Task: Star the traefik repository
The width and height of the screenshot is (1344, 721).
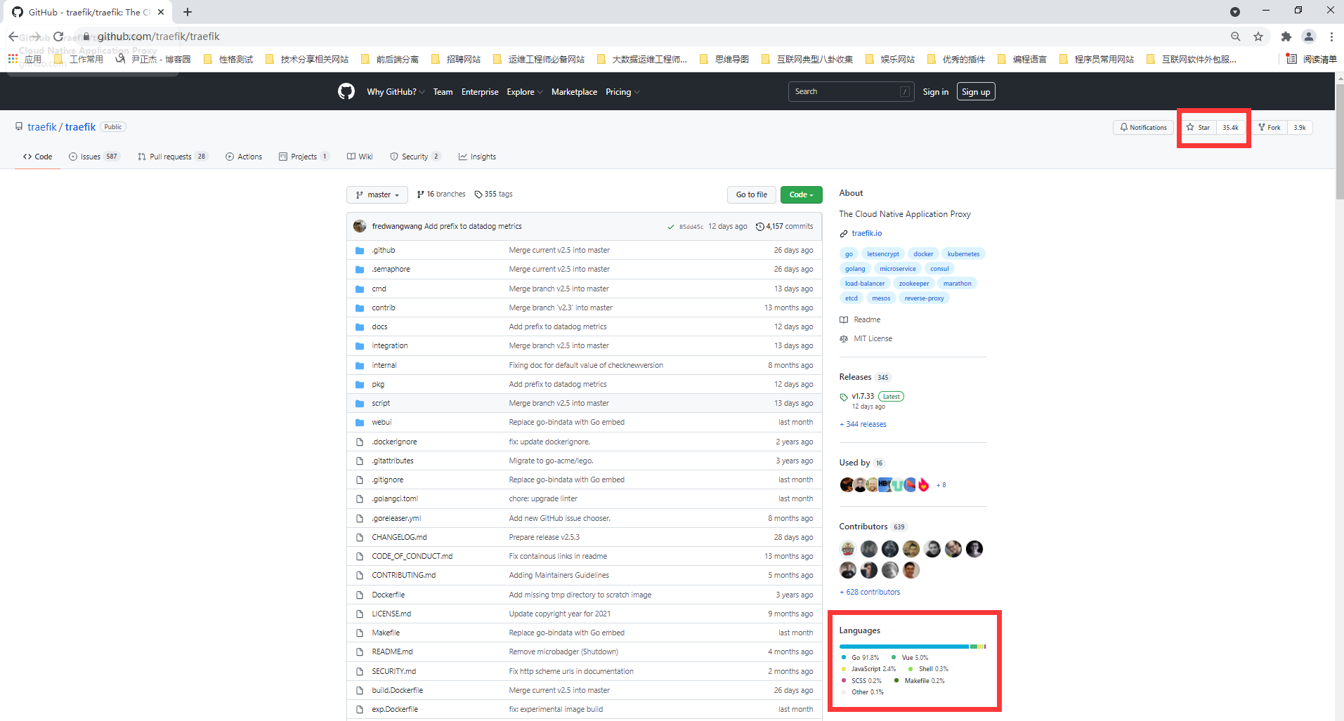Action: (1199, 127)
